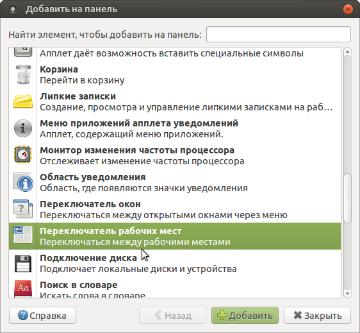
Task: Select the red Поиск в словаре icon
Action: pyautogui.click(x=22, y=289)
